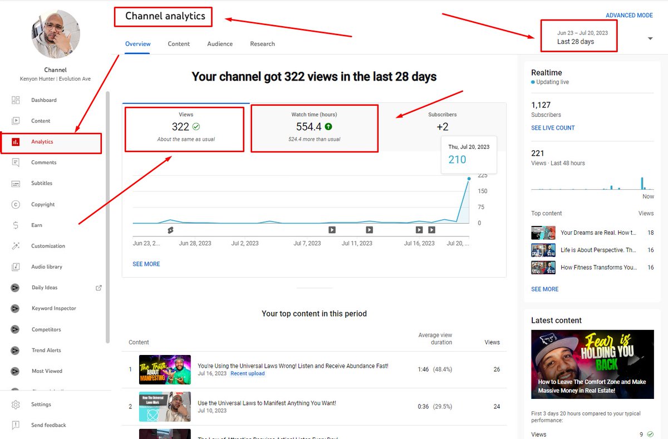
Task: Click thumbnail for How Fitness Transforms You
Action: pyautogui.click(x=543, y=267)
